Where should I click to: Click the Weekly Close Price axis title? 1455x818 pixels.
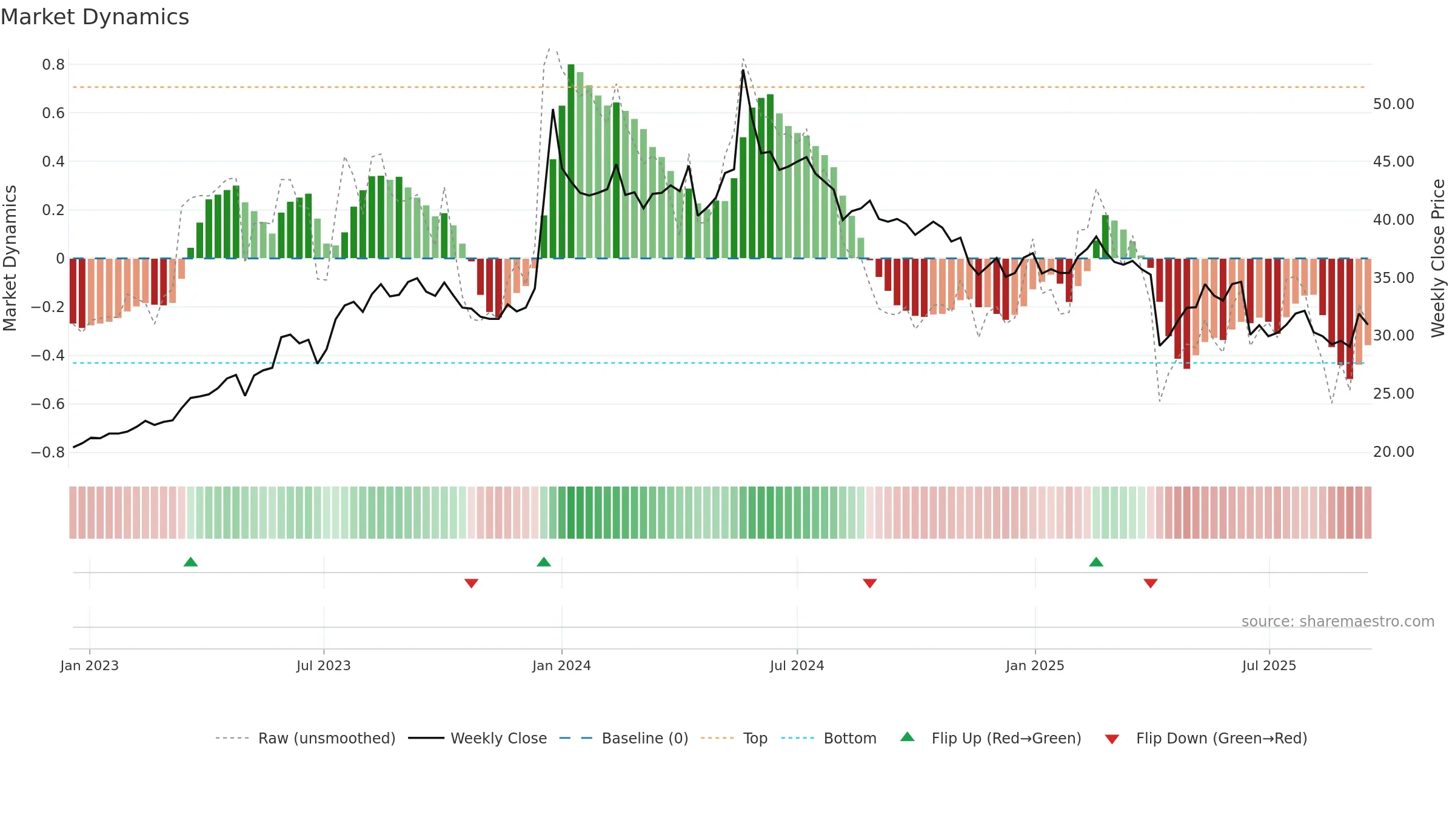(x=1438, y=258)
